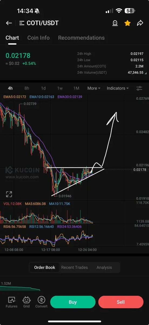Switch to the Coin Info tab
The width and height of the screenshot is (149, 325).
[x=38, y=38]
